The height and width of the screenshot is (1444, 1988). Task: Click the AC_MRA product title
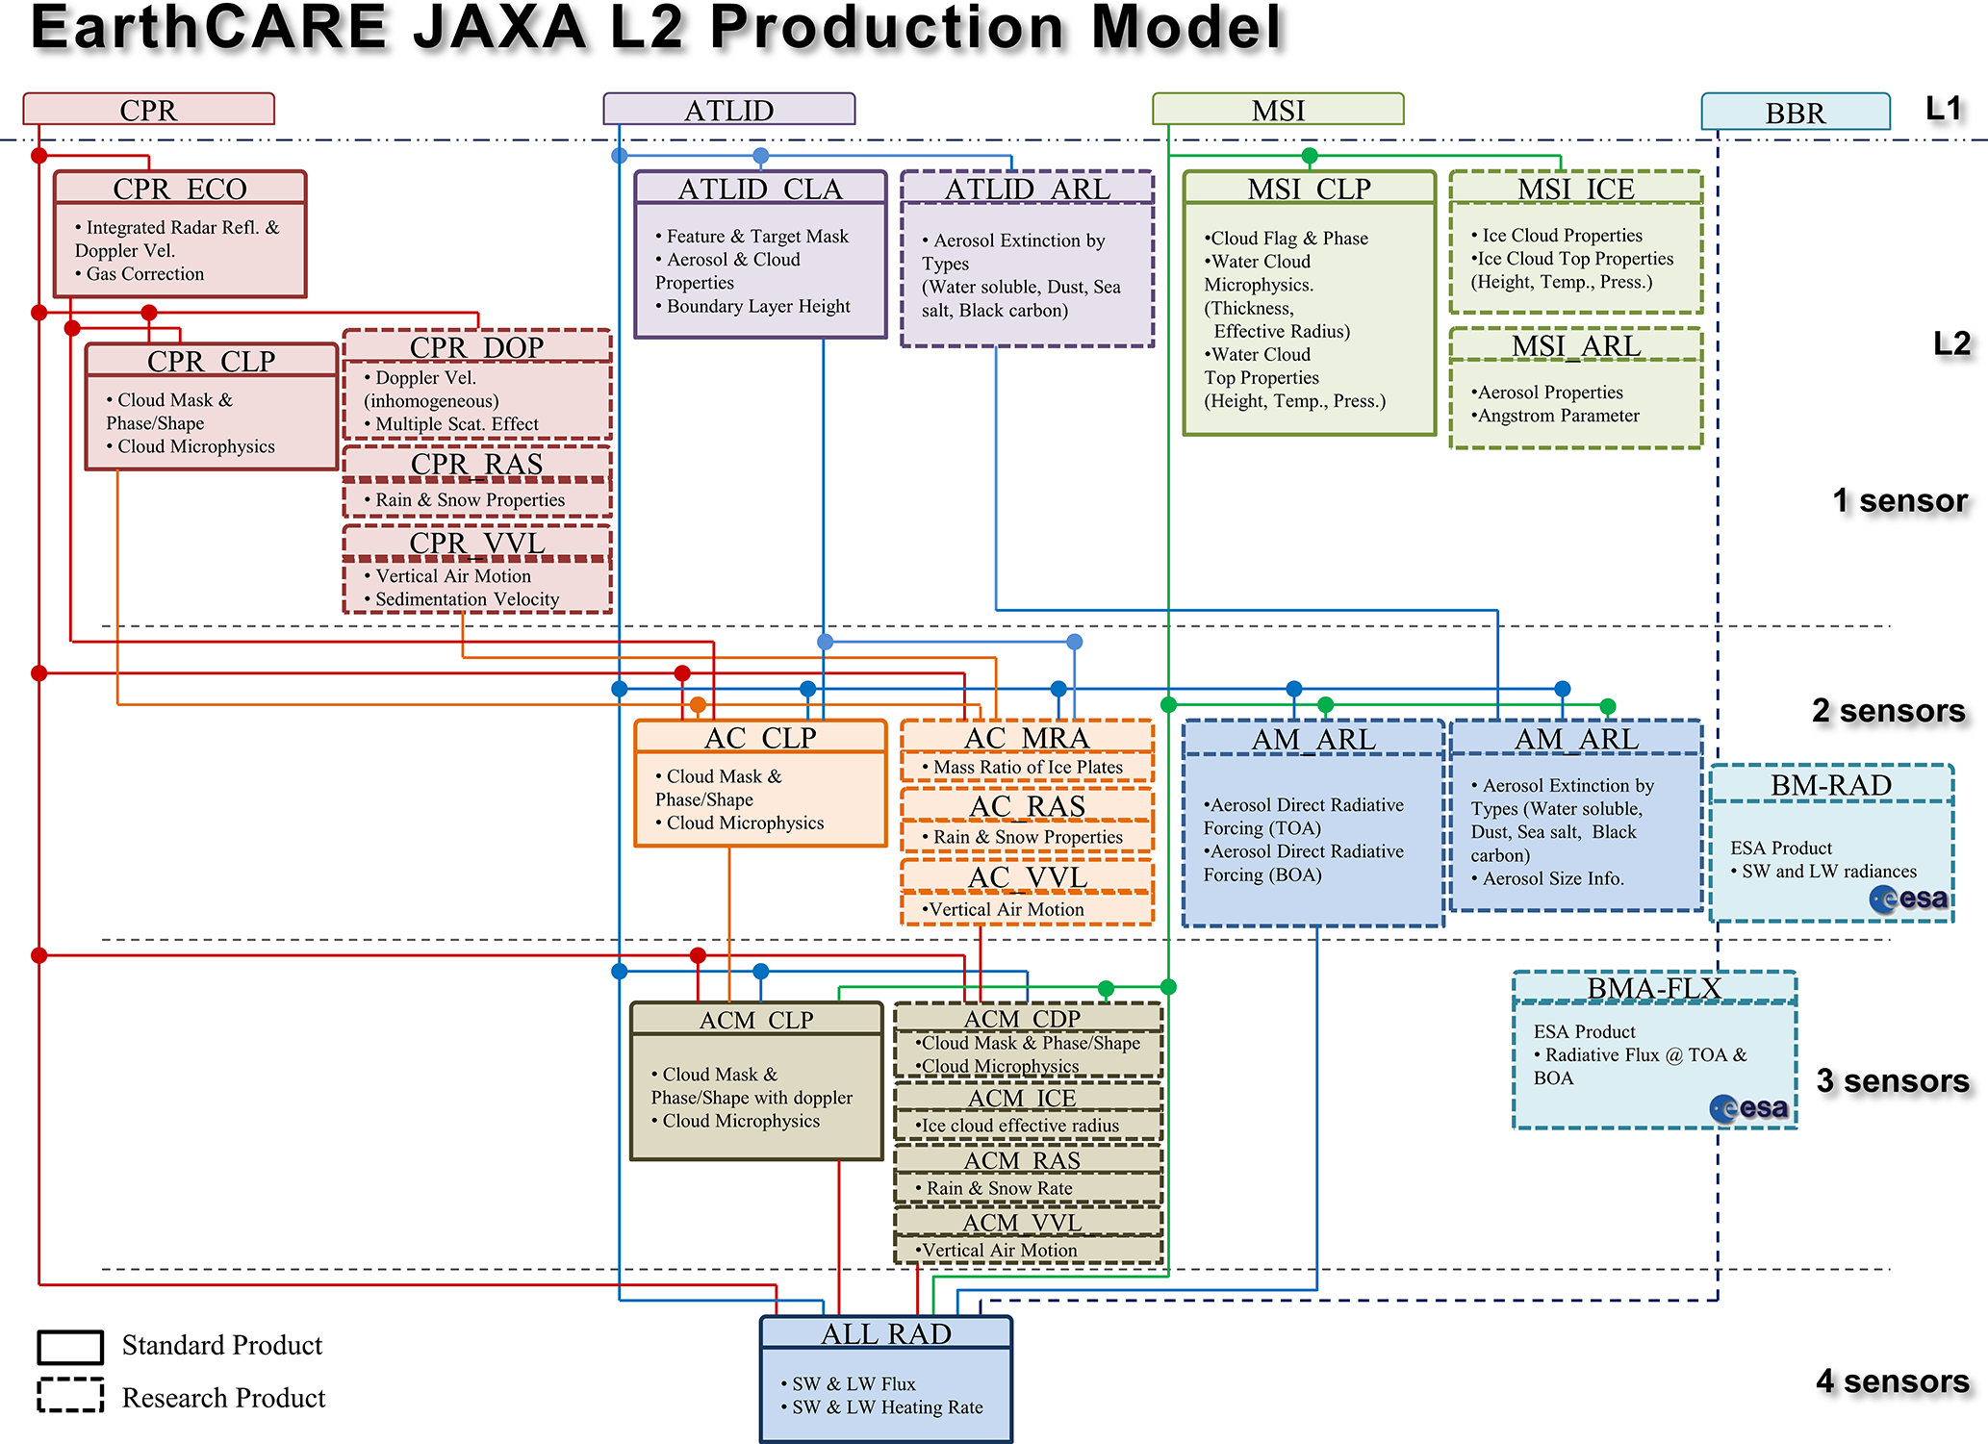click(x=1027, y=738)
